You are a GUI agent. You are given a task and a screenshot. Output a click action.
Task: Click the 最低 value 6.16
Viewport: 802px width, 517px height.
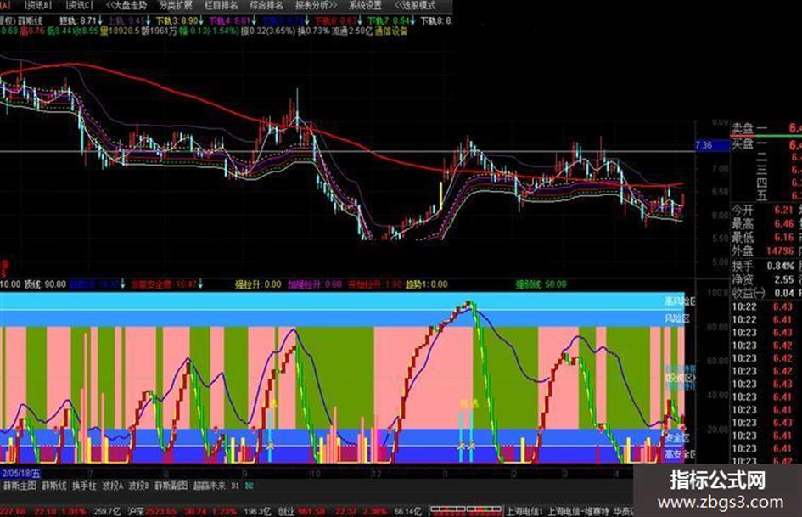(783, 238)
